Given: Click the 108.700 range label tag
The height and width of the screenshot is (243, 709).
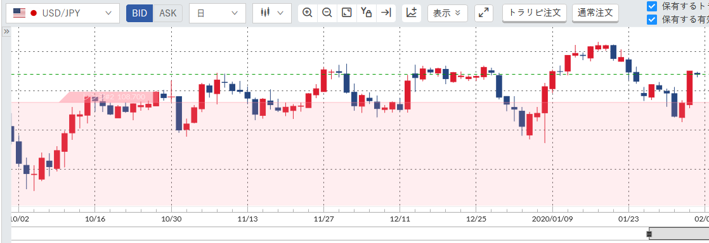Looking at the screenshot, I should coord(109,97).
